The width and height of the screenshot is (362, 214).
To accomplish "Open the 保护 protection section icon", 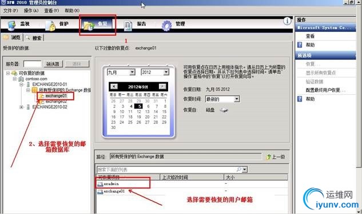I will pos(50,26).
